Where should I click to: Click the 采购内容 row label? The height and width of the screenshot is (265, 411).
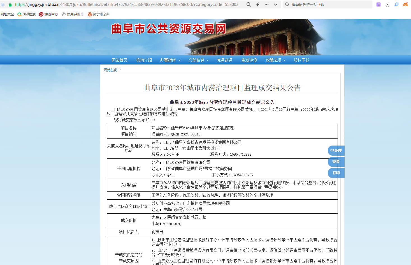click(129, 185)
